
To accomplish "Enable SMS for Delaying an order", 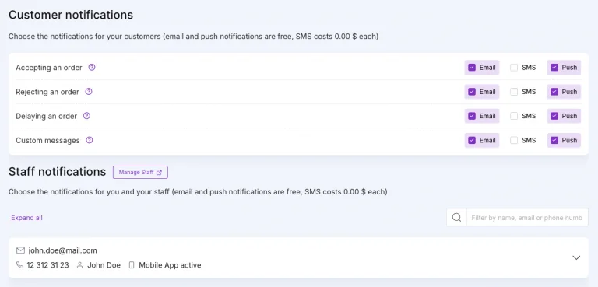I will click(x=514, y=116).
